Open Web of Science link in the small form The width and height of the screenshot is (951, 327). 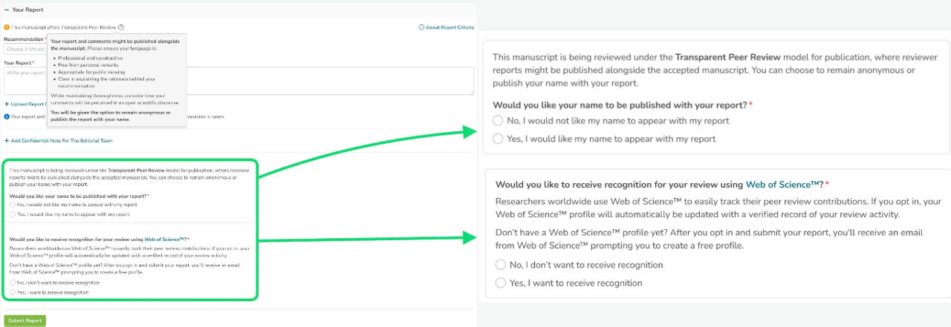coord(164,240)
